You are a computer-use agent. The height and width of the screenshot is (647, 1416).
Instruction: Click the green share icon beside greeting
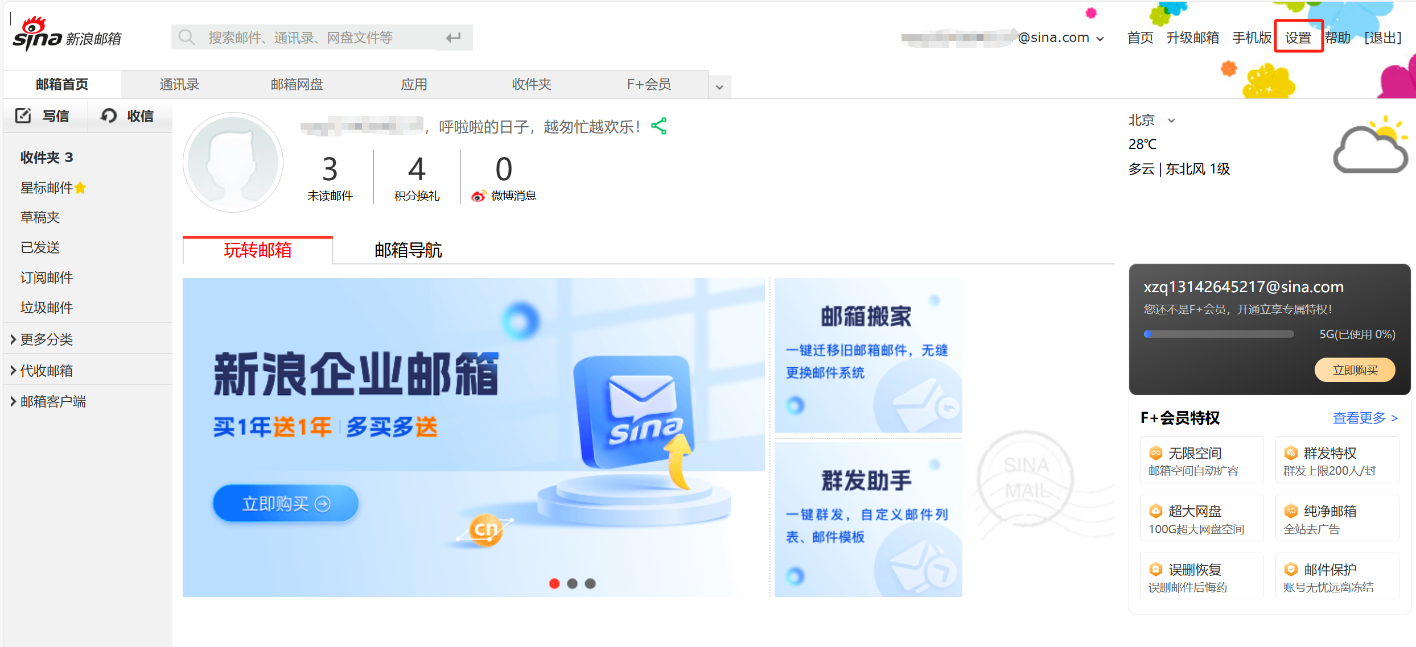[x=659, y=126]
